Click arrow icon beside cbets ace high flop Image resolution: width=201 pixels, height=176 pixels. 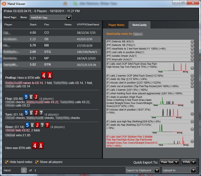click(192, 121)
